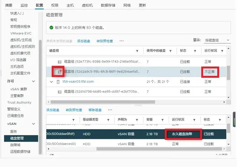The height and width of the screenshot is (167, 237).
Task: Filter upper table 运行状况 column
Action: [x=222, y=51]
